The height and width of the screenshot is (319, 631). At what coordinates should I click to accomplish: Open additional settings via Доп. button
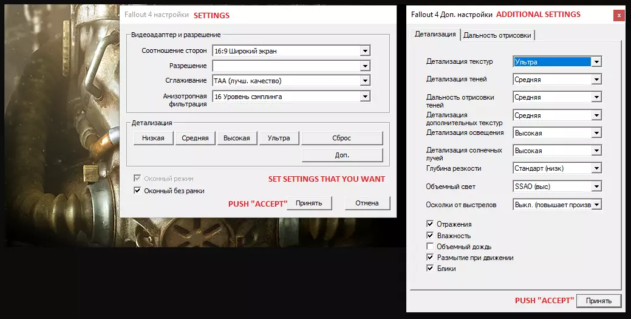(x=342, y=155)
